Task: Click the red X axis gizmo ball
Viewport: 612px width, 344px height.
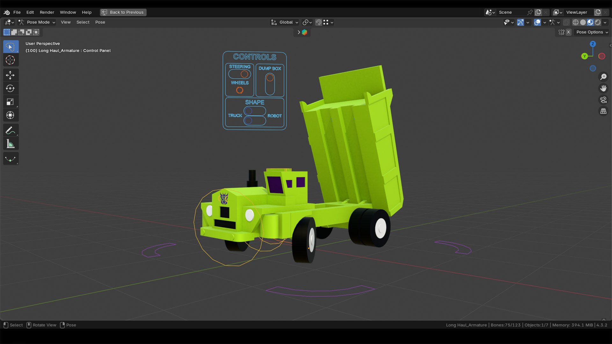Action: point(602,56)
